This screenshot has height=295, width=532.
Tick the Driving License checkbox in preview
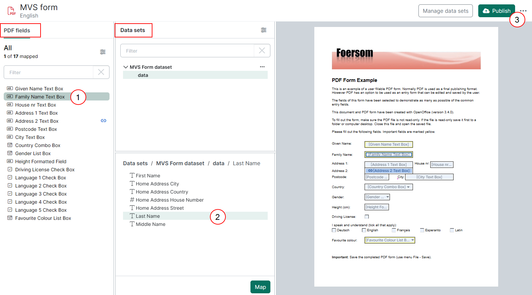pyautogui.click(x=367, y=217)
